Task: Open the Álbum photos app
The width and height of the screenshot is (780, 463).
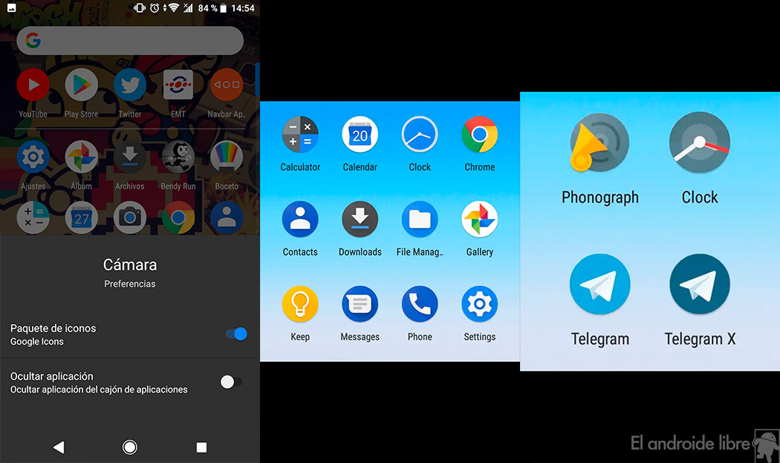Action: click(81, 158)
